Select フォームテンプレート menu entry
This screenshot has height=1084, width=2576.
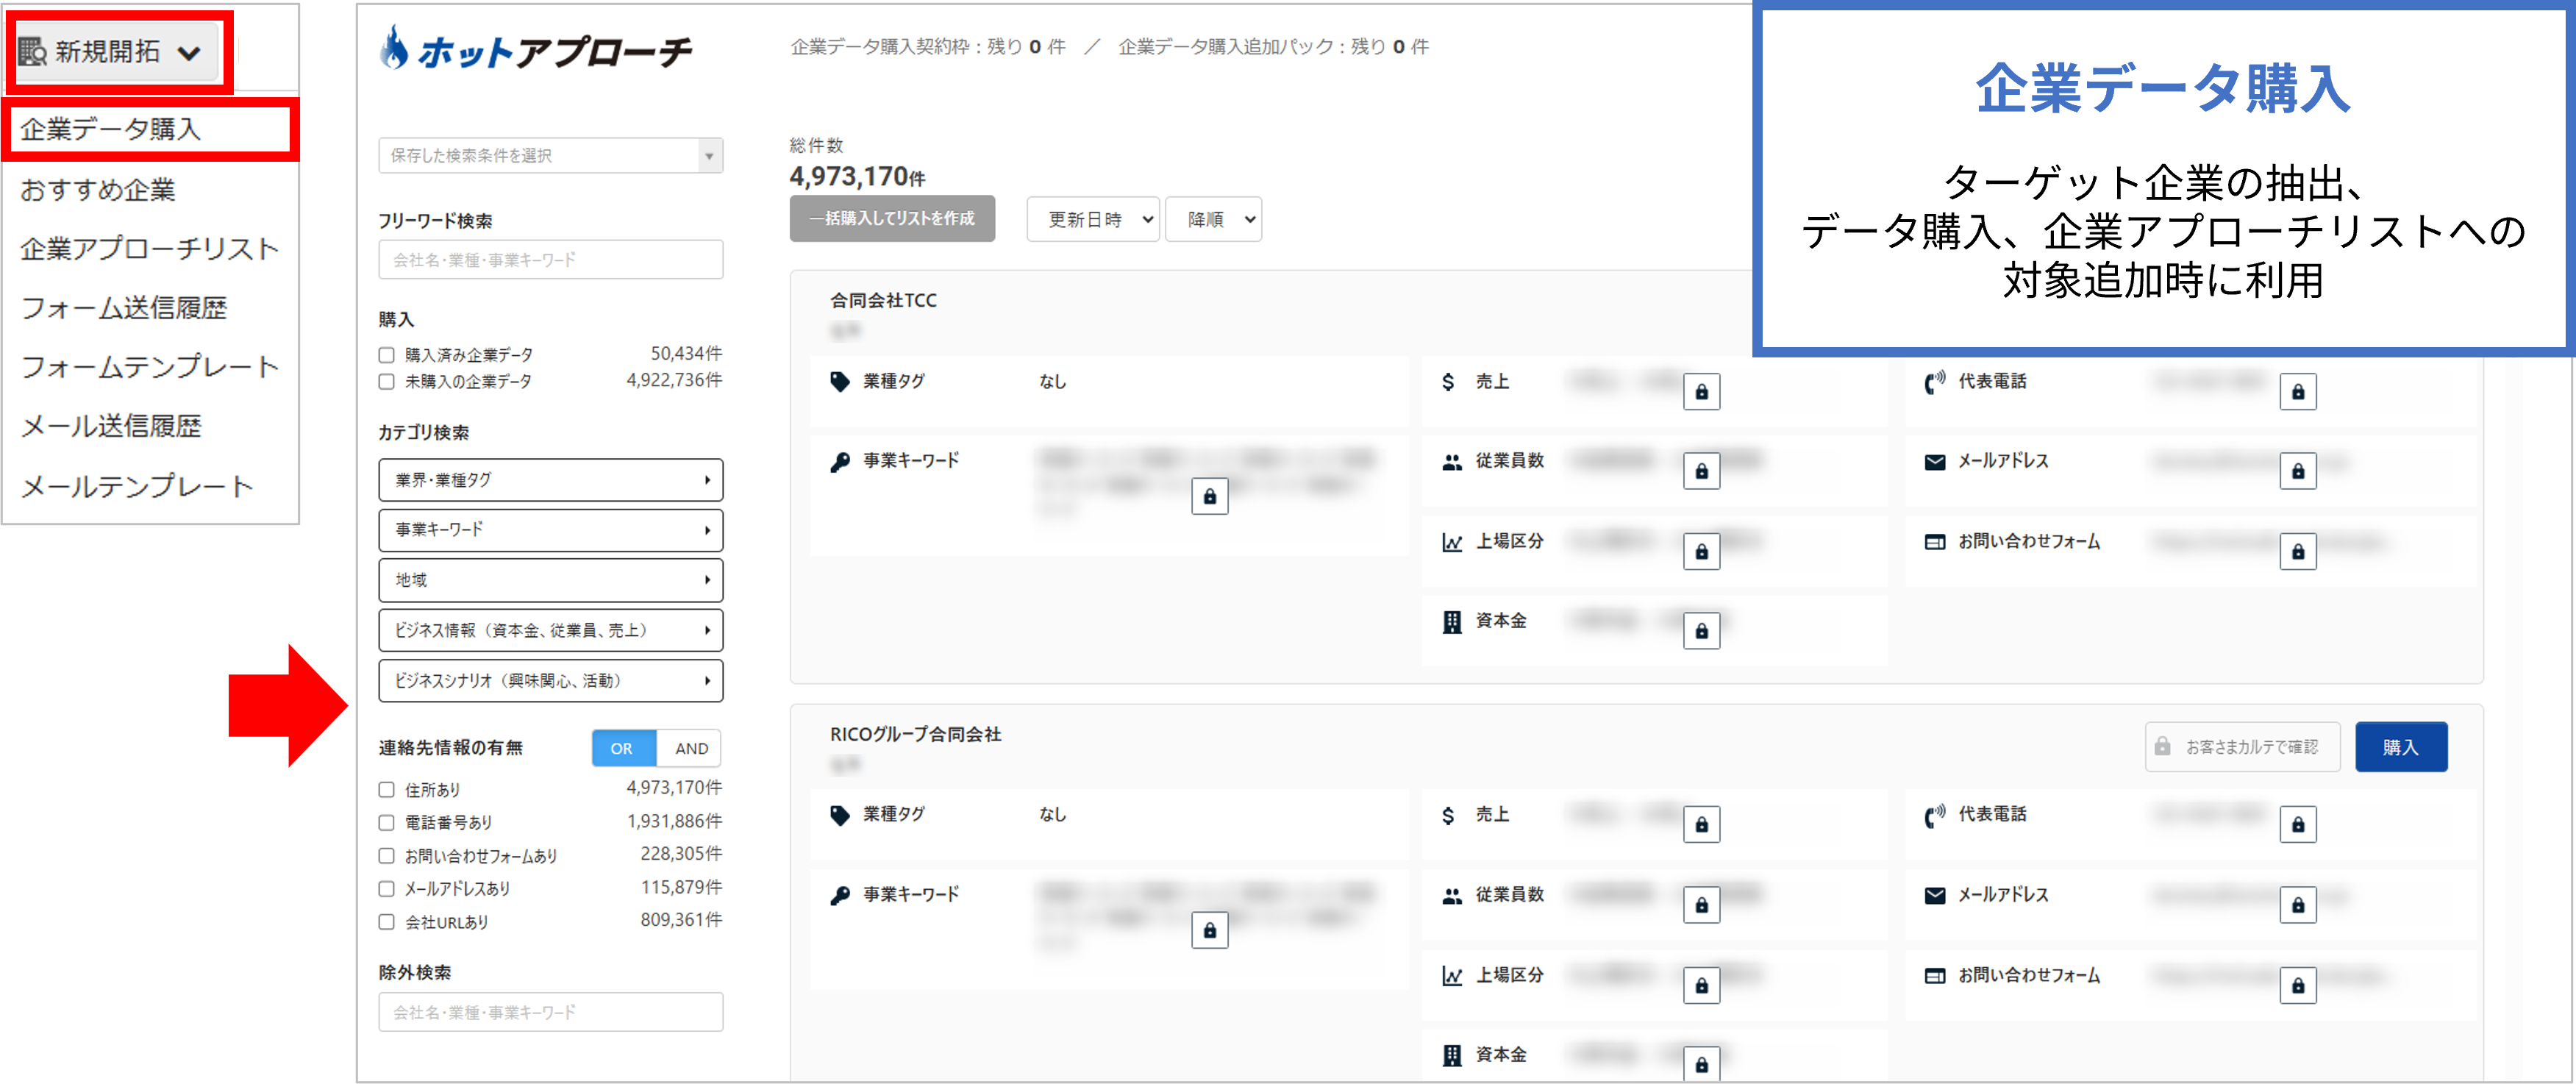149,366
